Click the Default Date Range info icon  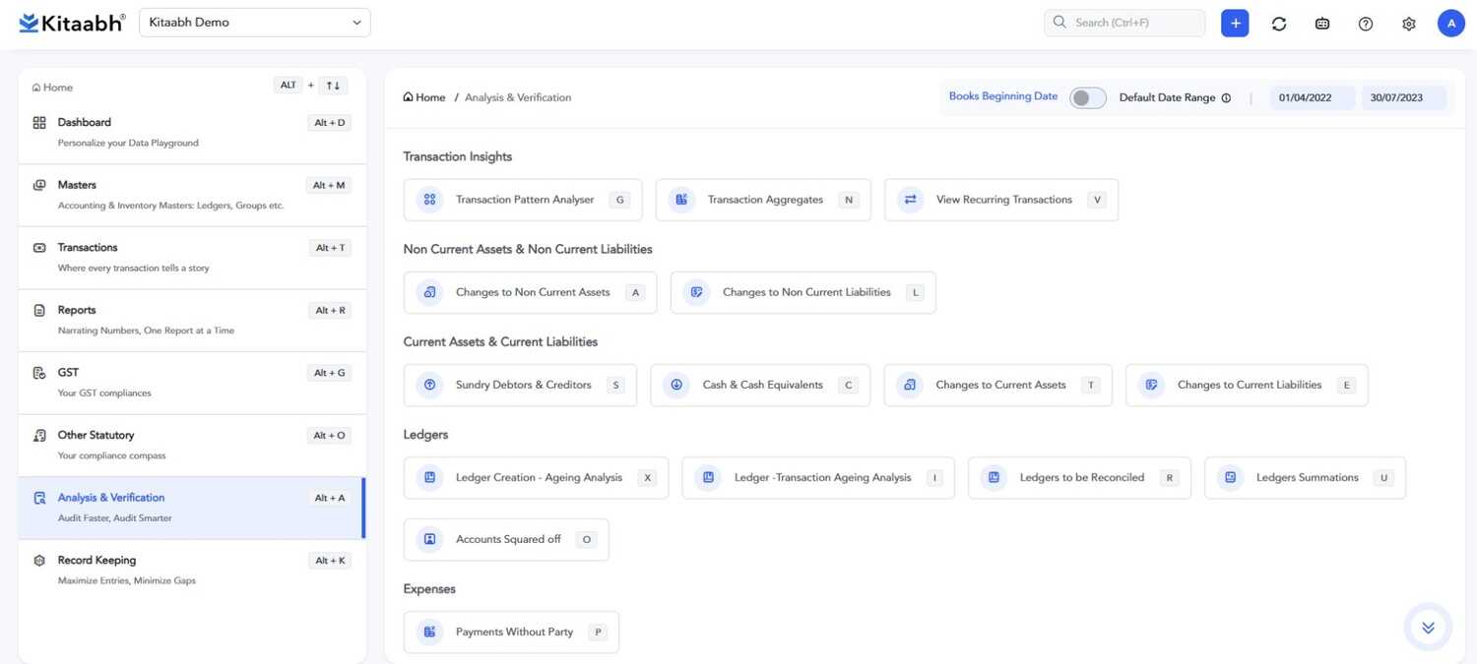pyautogui.click(x=1226, y=98)
